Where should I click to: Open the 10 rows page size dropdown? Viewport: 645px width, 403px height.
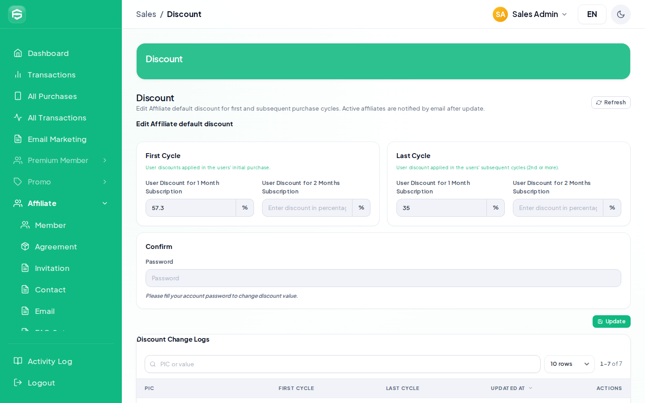pyautogui.click(x=569, y=364)
